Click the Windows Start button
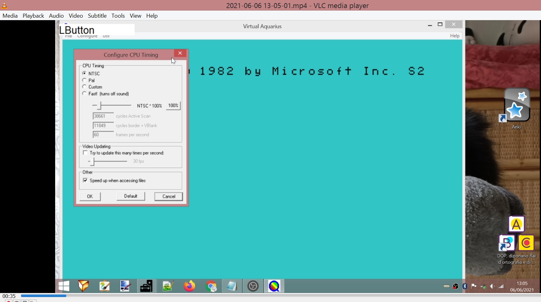Screen dimensions: 541x302 pos(64,286)
